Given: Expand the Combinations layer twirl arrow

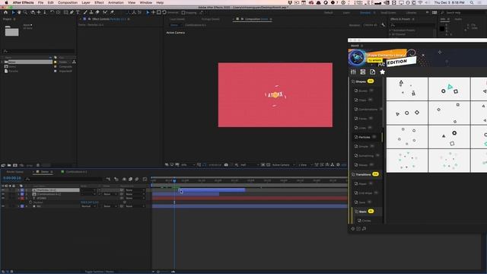Looking at the screenshot, I should pos(18,194).
